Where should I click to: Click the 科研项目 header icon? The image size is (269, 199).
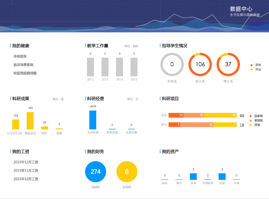(x=160, y=98)
